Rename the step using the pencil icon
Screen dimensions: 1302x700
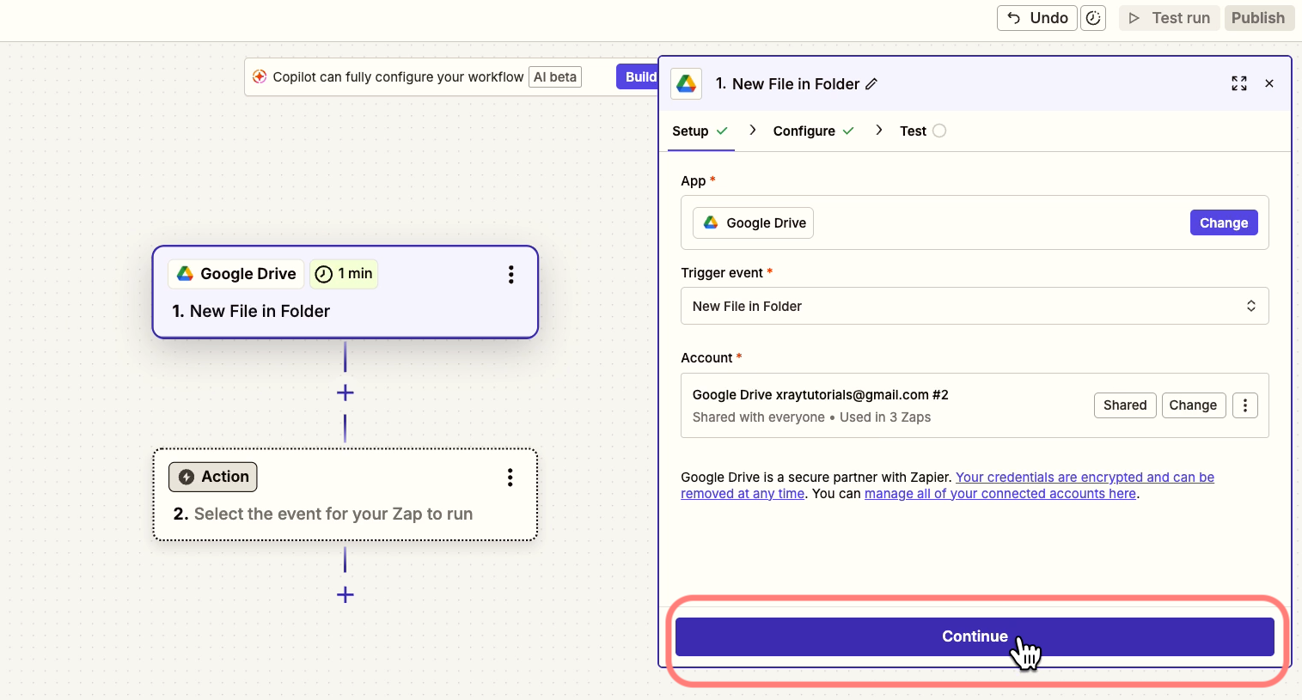pyautogui.click(x=871, y=84)
